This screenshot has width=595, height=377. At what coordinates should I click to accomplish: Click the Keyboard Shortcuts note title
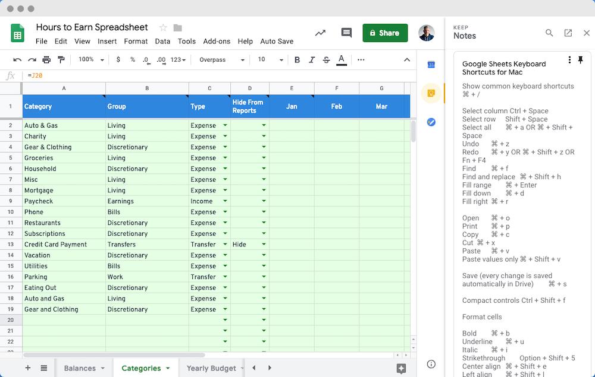(x=504, y=68)
